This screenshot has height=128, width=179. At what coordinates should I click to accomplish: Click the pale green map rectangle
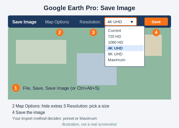pos(41,52)
